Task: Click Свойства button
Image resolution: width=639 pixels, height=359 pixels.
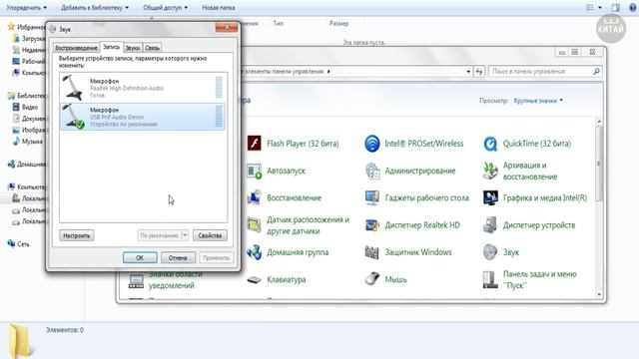Action: (210, 235)
